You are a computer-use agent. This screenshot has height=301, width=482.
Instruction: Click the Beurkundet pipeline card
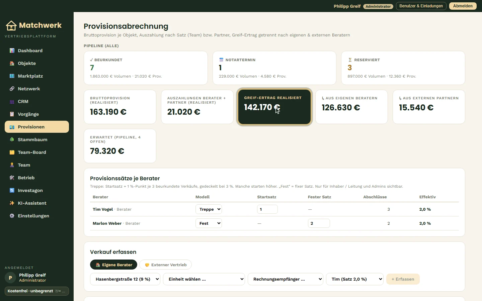[x=146, y=68]
